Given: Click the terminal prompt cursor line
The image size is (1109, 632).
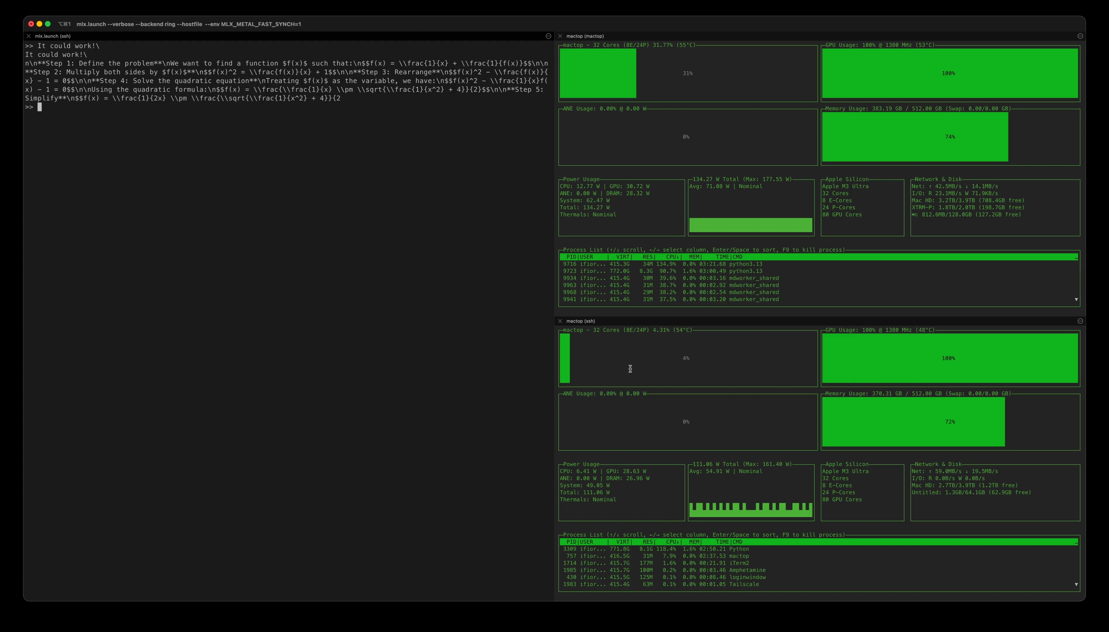Looking at the screenshot, I should click(40, 107).
